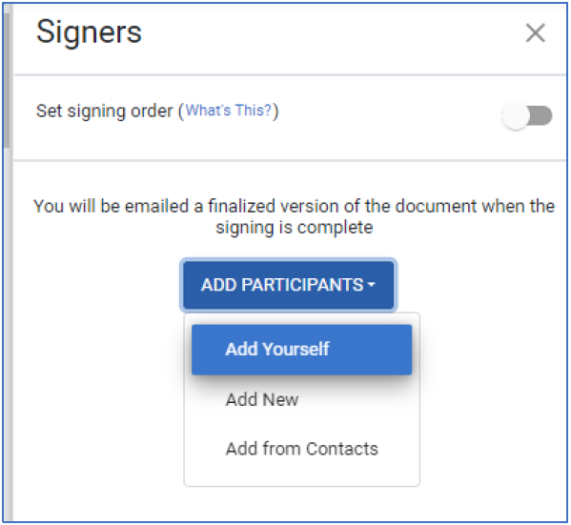Click the Signers panel heading
The image size is (571, 525).
coord(89,32)
